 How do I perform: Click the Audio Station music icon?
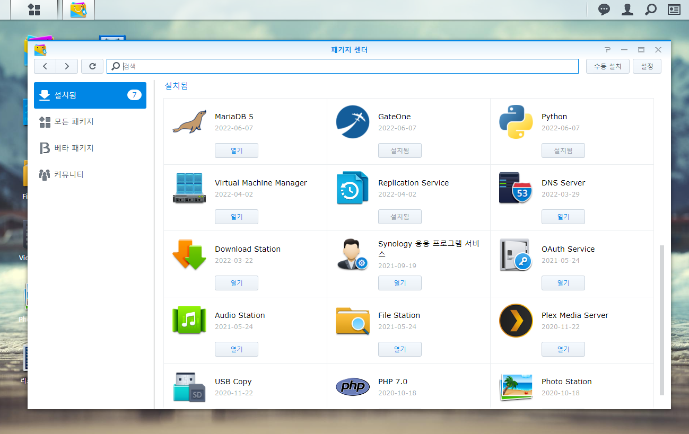[x=189, y=321]
